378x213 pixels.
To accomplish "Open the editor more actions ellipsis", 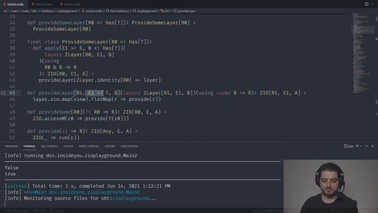I will 373,4.
